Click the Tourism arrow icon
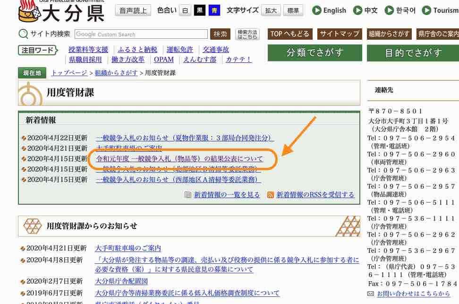 (x=426, y=10)
